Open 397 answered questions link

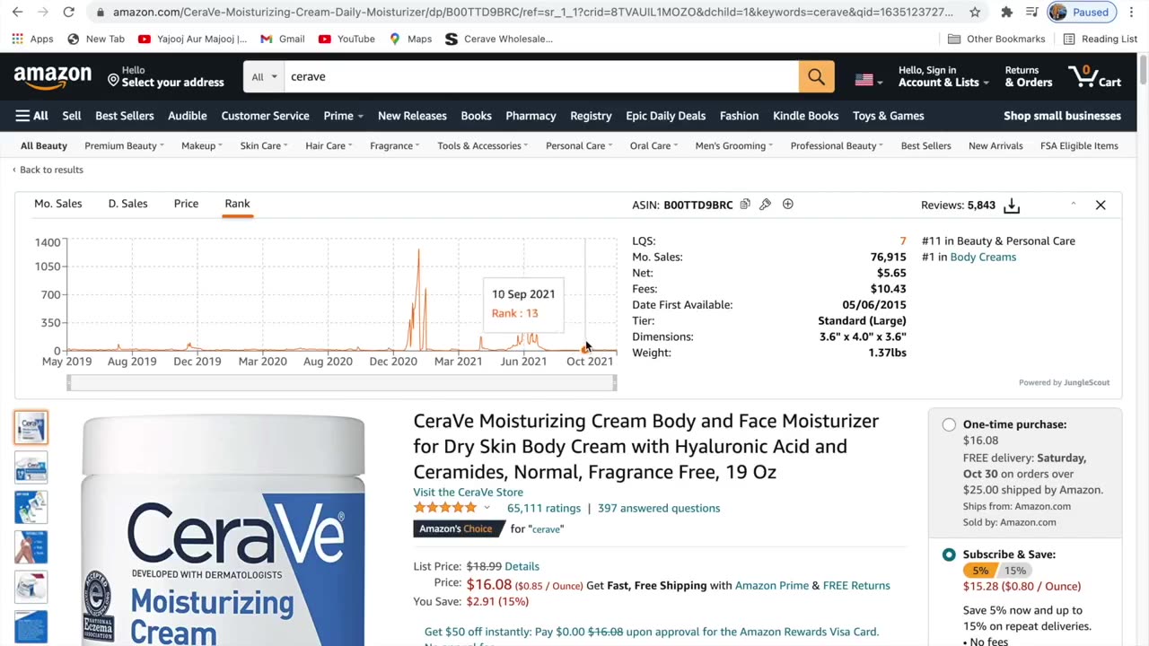pos(659,508)
